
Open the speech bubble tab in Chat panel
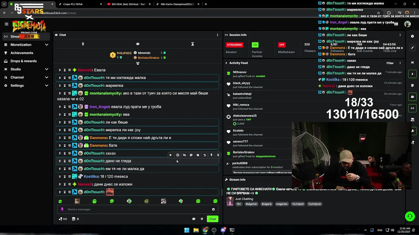click(138, 44)
